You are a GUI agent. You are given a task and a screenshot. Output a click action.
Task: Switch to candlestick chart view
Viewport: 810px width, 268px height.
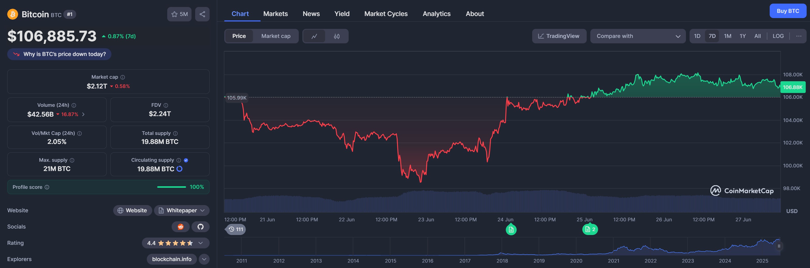pos(337,36)
